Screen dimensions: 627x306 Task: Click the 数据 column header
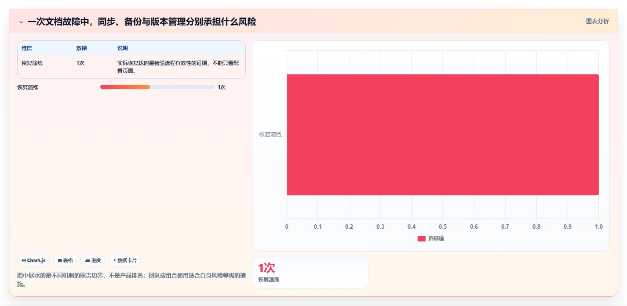click(x=81, y=48)
